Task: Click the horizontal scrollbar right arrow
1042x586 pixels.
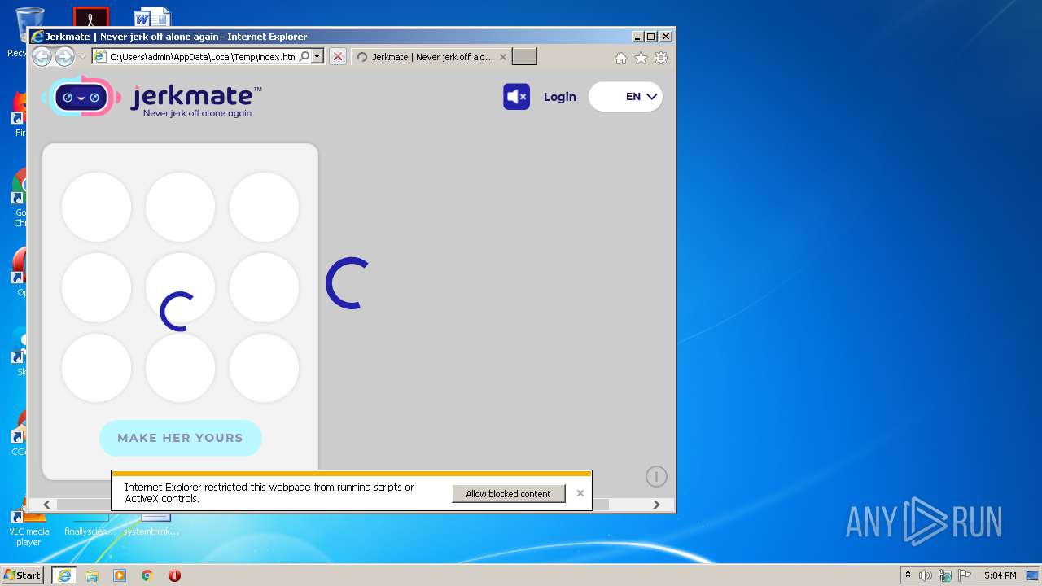Action: (x=656, y=505)
